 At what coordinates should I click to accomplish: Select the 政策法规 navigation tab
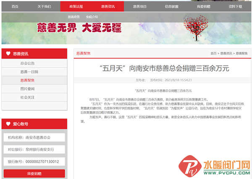pyautogui.click(x=76, y=7)
